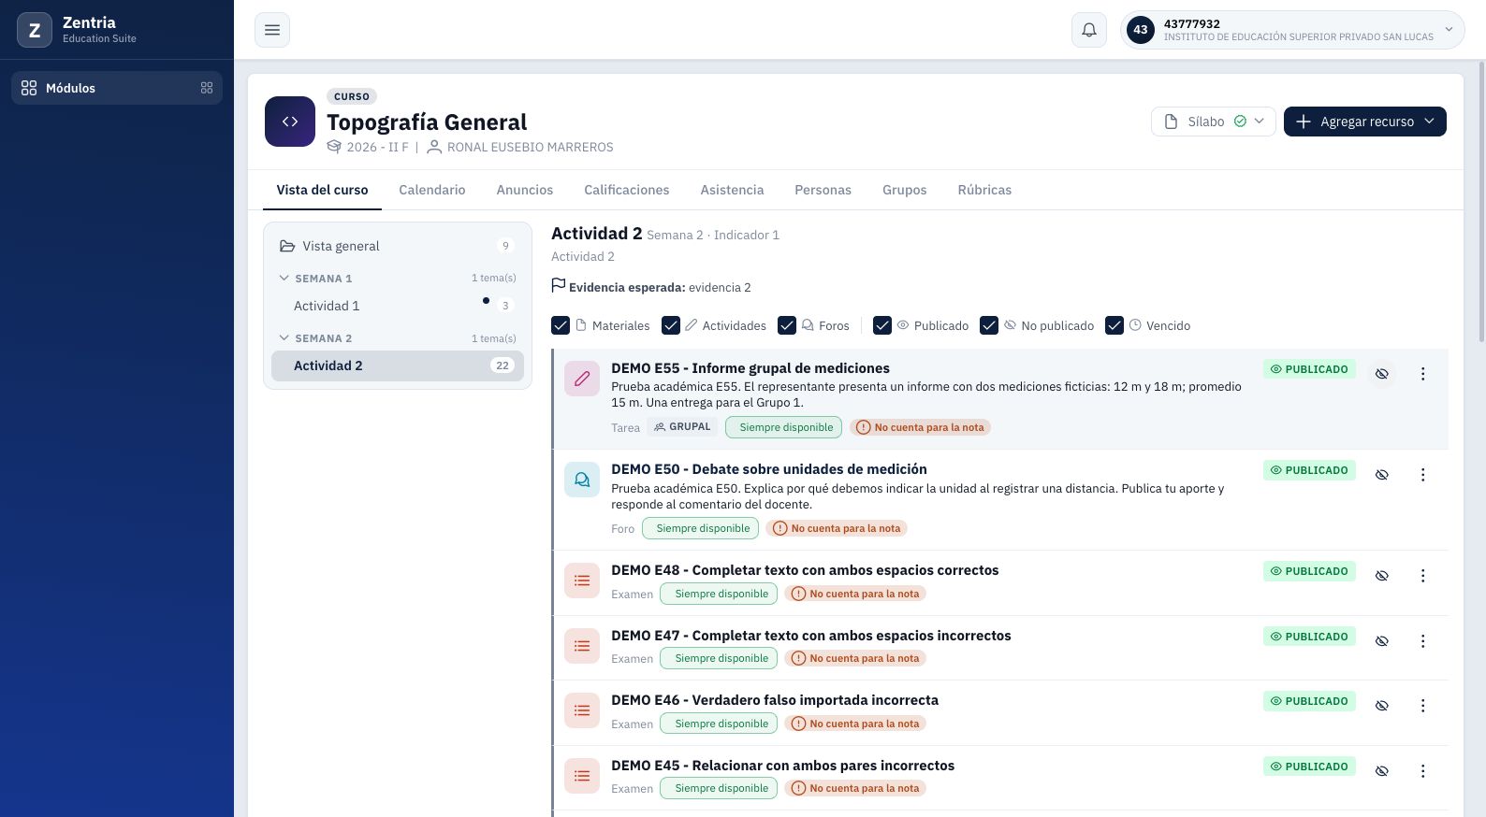The width and height of the screenshot is (1486, 817).
Task: Click the grid icon right of Módulos
Action: point(207,88)
